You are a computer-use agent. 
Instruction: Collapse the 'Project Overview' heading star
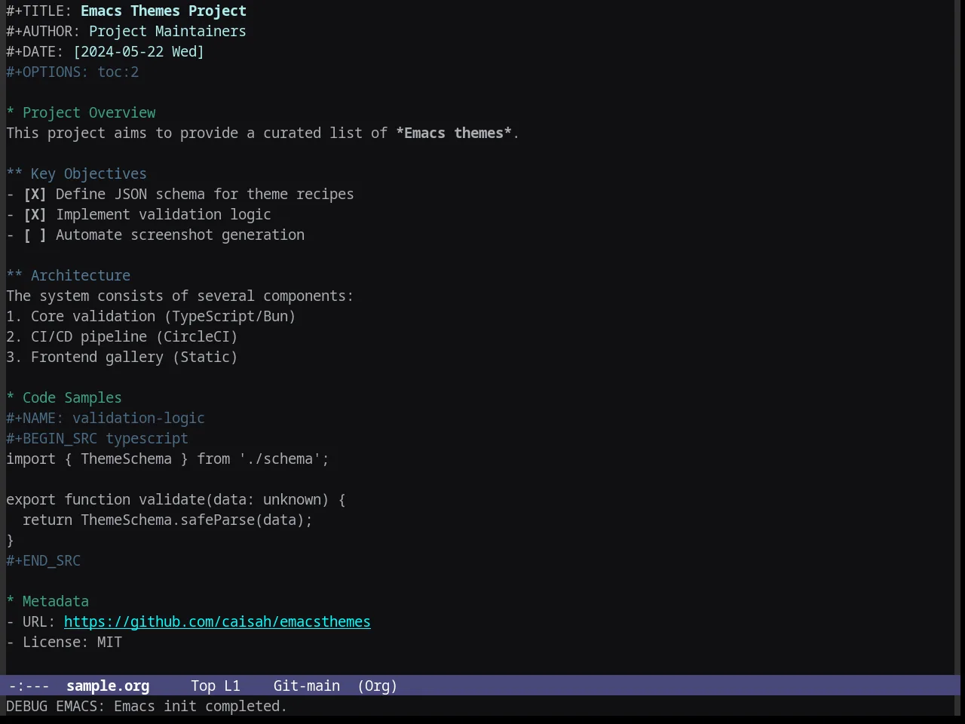pyautogui.click(x=11, y=113)
